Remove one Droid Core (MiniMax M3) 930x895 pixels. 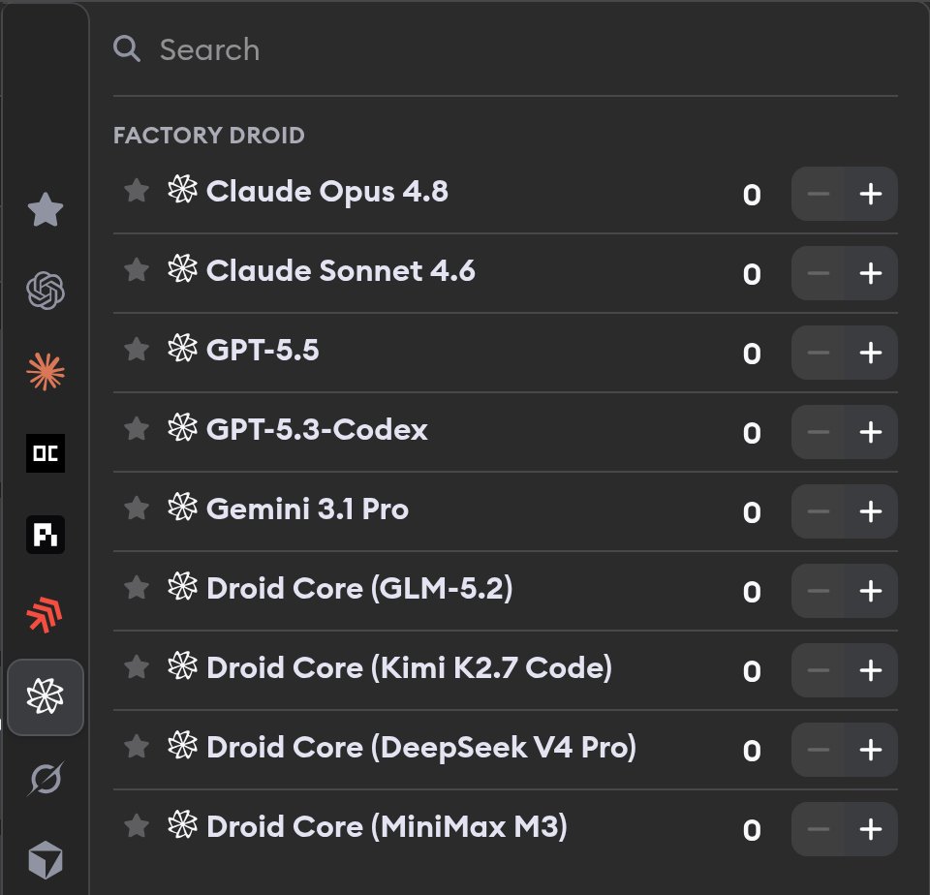coord(818,830)
